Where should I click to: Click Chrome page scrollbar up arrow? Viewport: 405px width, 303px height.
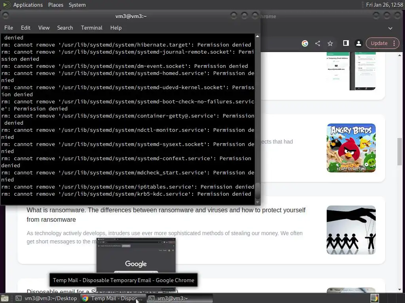pyautogui.click(x=399, y=55)
